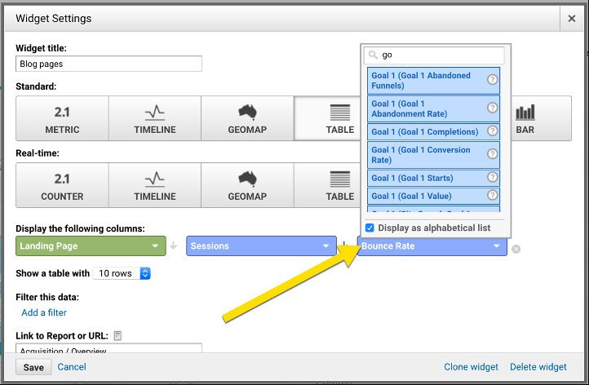Screen dimensions: 589x385
Task: Click the metric search box containing go
Action: pos(434,55)
